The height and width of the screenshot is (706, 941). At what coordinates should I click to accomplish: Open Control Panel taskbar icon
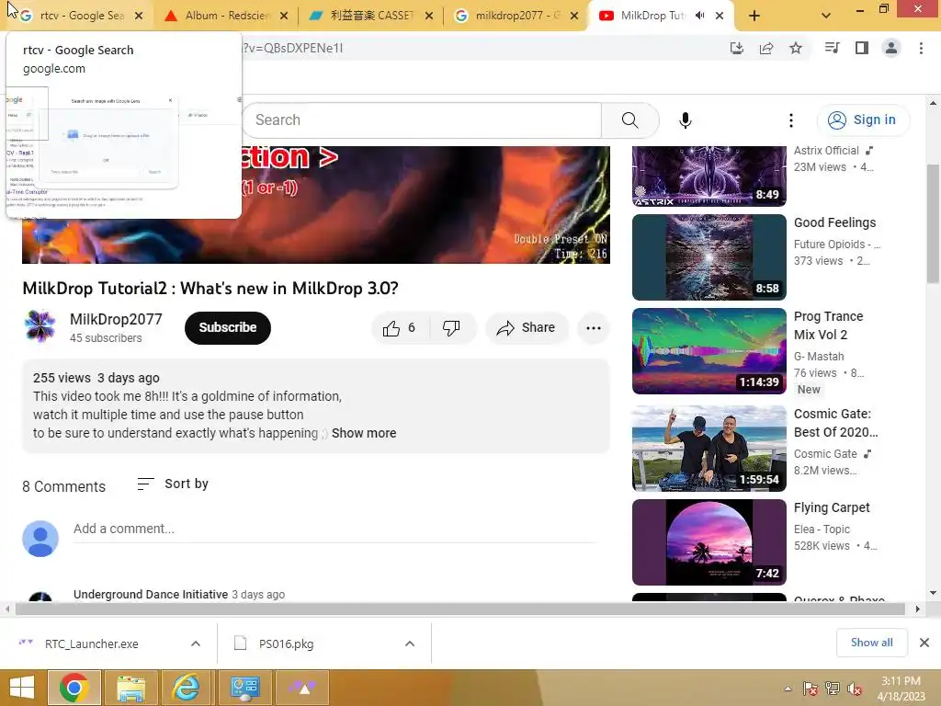coord(244,688)
